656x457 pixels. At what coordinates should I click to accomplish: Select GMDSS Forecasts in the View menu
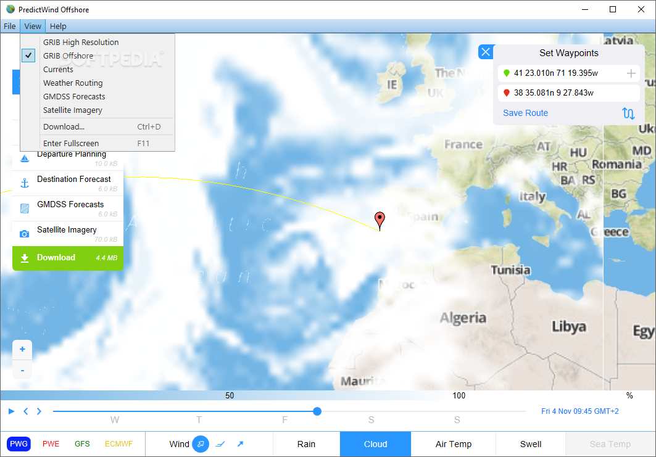(x=98, y=97)
